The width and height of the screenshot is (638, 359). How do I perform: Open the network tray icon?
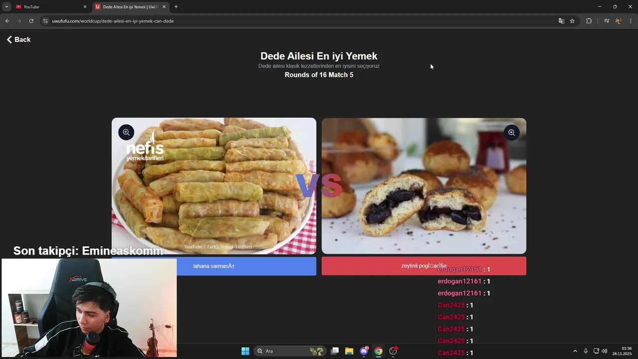596,351
